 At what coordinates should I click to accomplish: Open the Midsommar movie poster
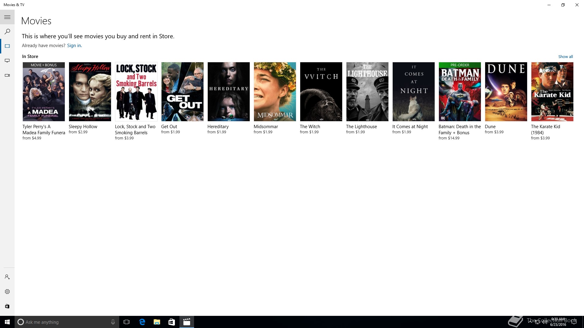[275, 92]
